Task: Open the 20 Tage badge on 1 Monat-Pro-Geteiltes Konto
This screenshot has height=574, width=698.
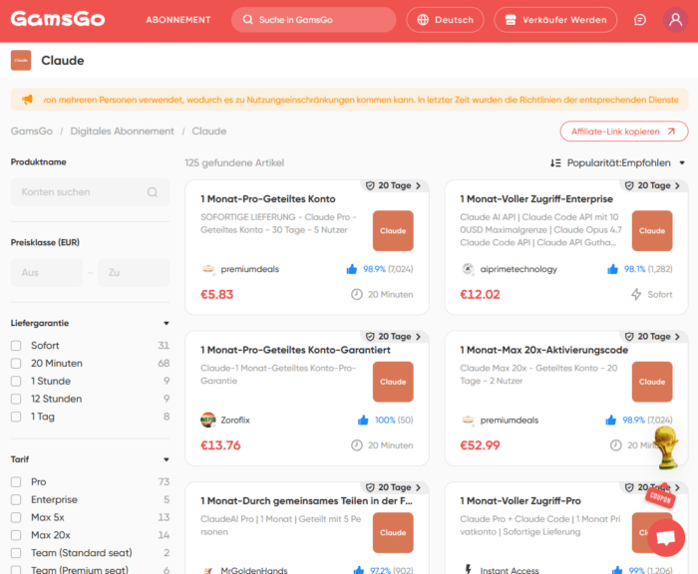Action: [394, 185]
